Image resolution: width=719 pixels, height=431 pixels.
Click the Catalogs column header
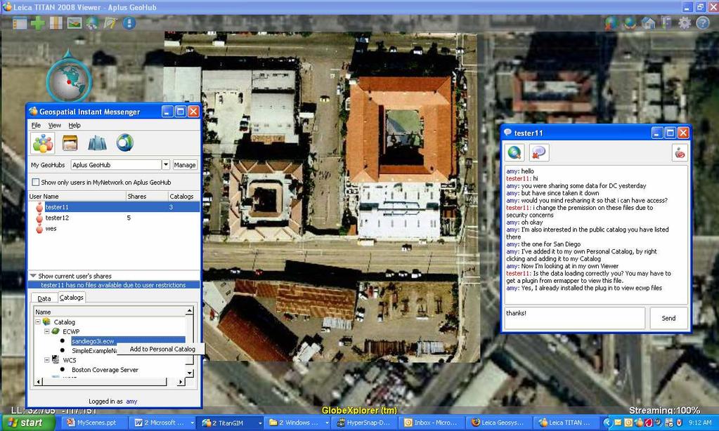[x=184, y=197]
